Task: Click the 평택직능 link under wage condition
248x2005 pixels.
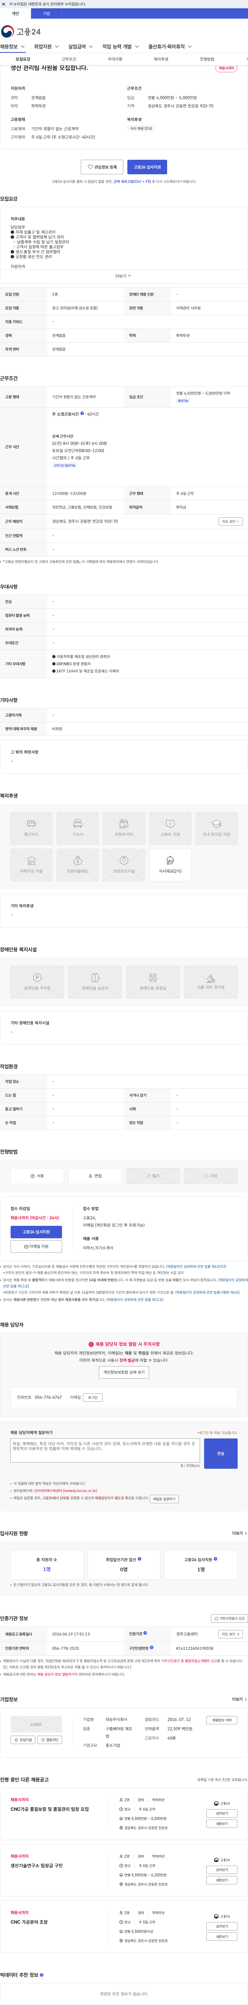Action: [183, 401]
